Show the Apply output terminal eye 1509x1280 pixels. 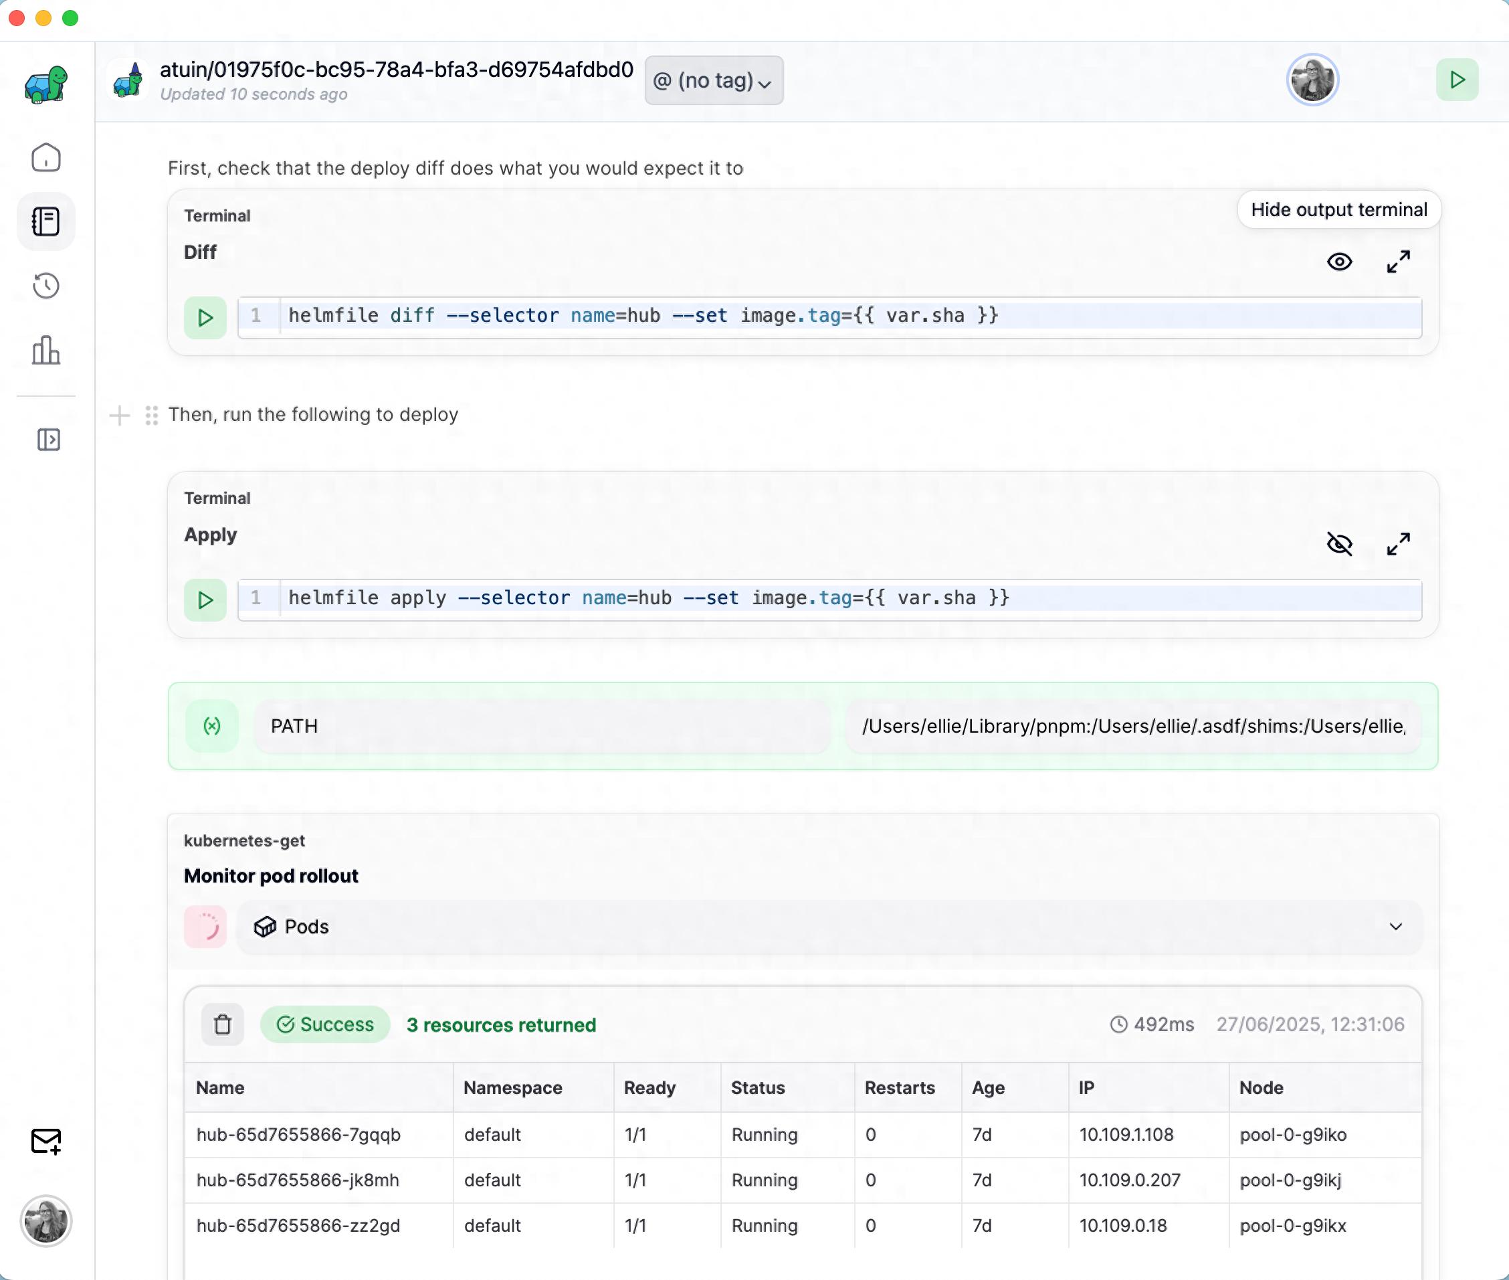point(1339,544)
